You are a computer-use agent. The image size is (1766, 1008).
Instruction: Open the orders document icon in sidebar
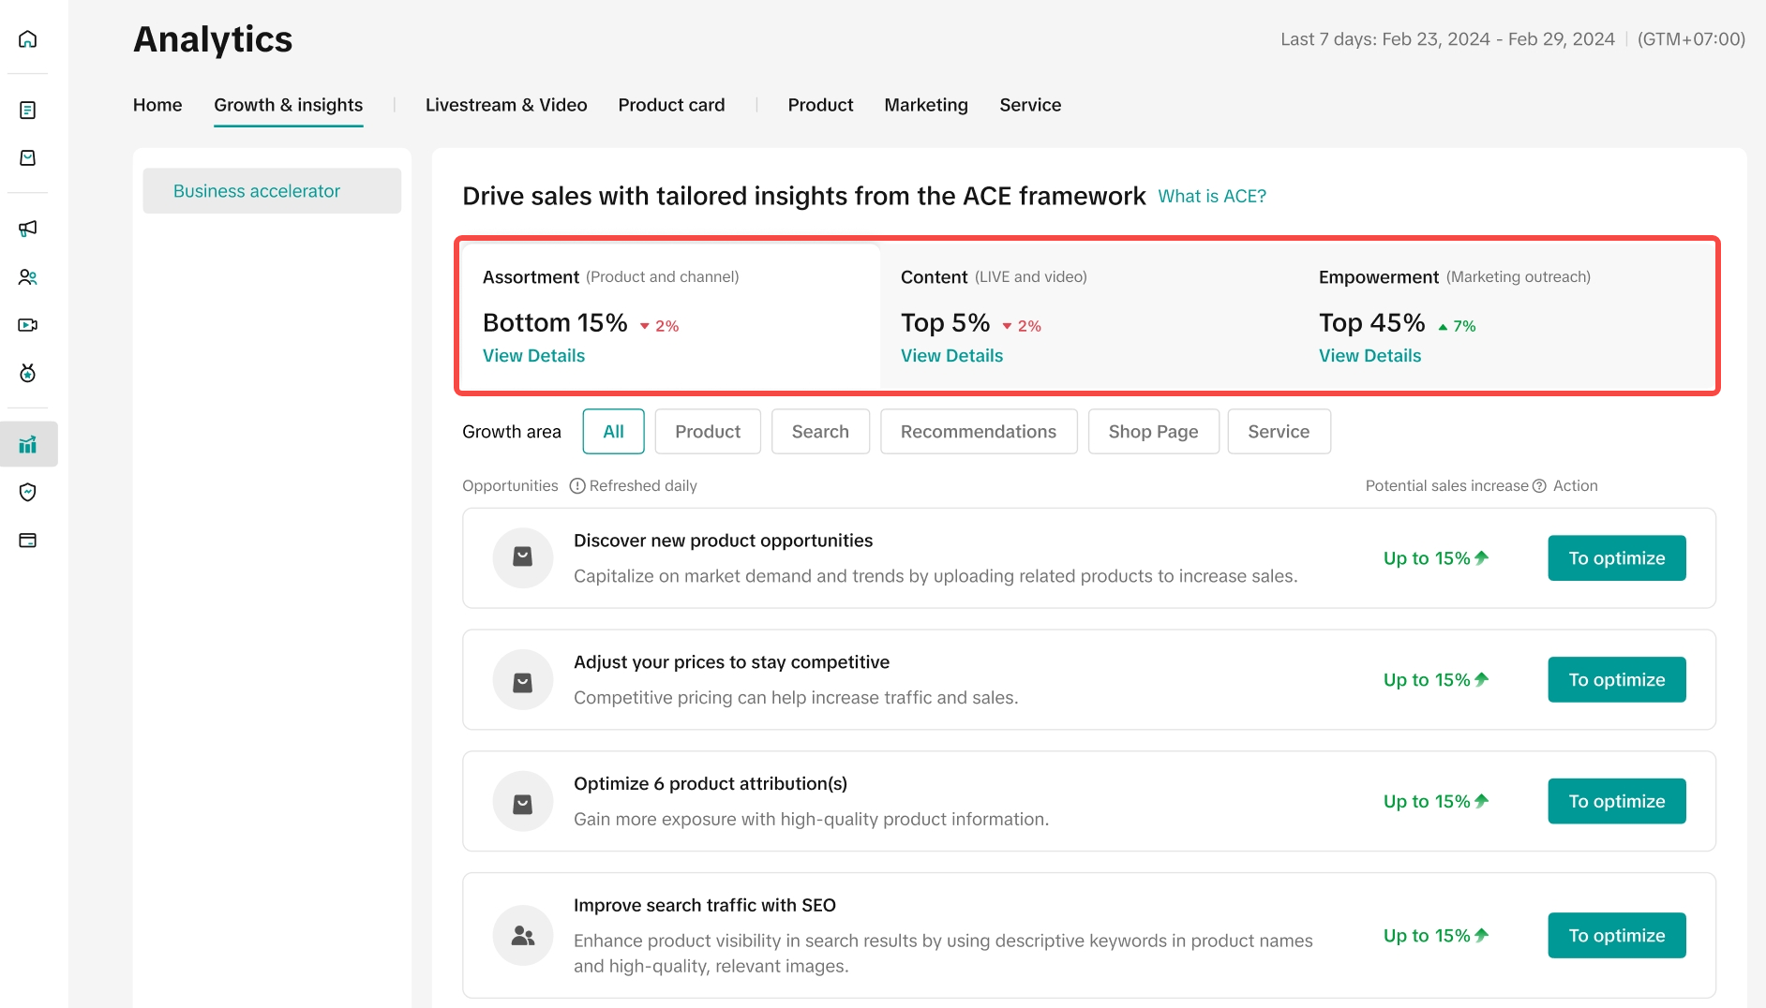tap(28, 111)
